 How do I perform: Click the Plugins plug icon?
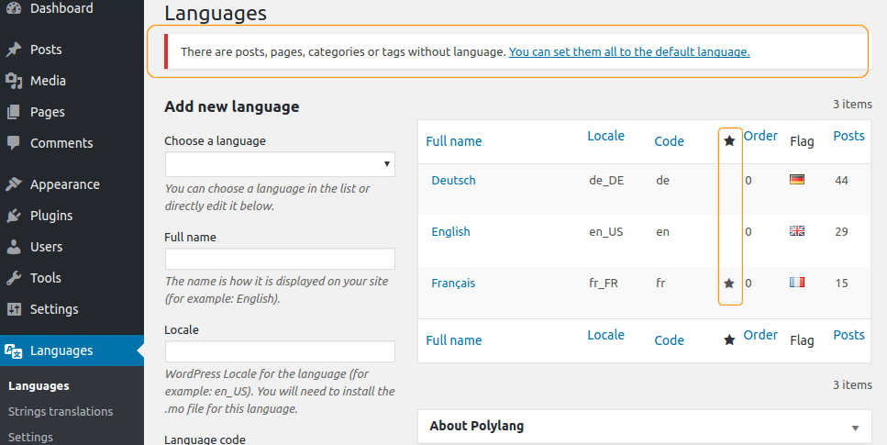[14, 215]
